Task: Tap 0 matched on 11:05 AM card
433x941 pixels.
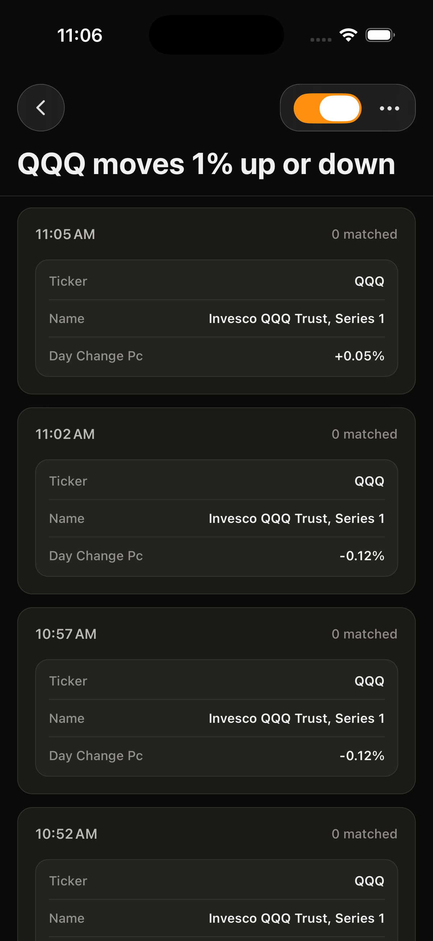Action: (x=364, y=234)
